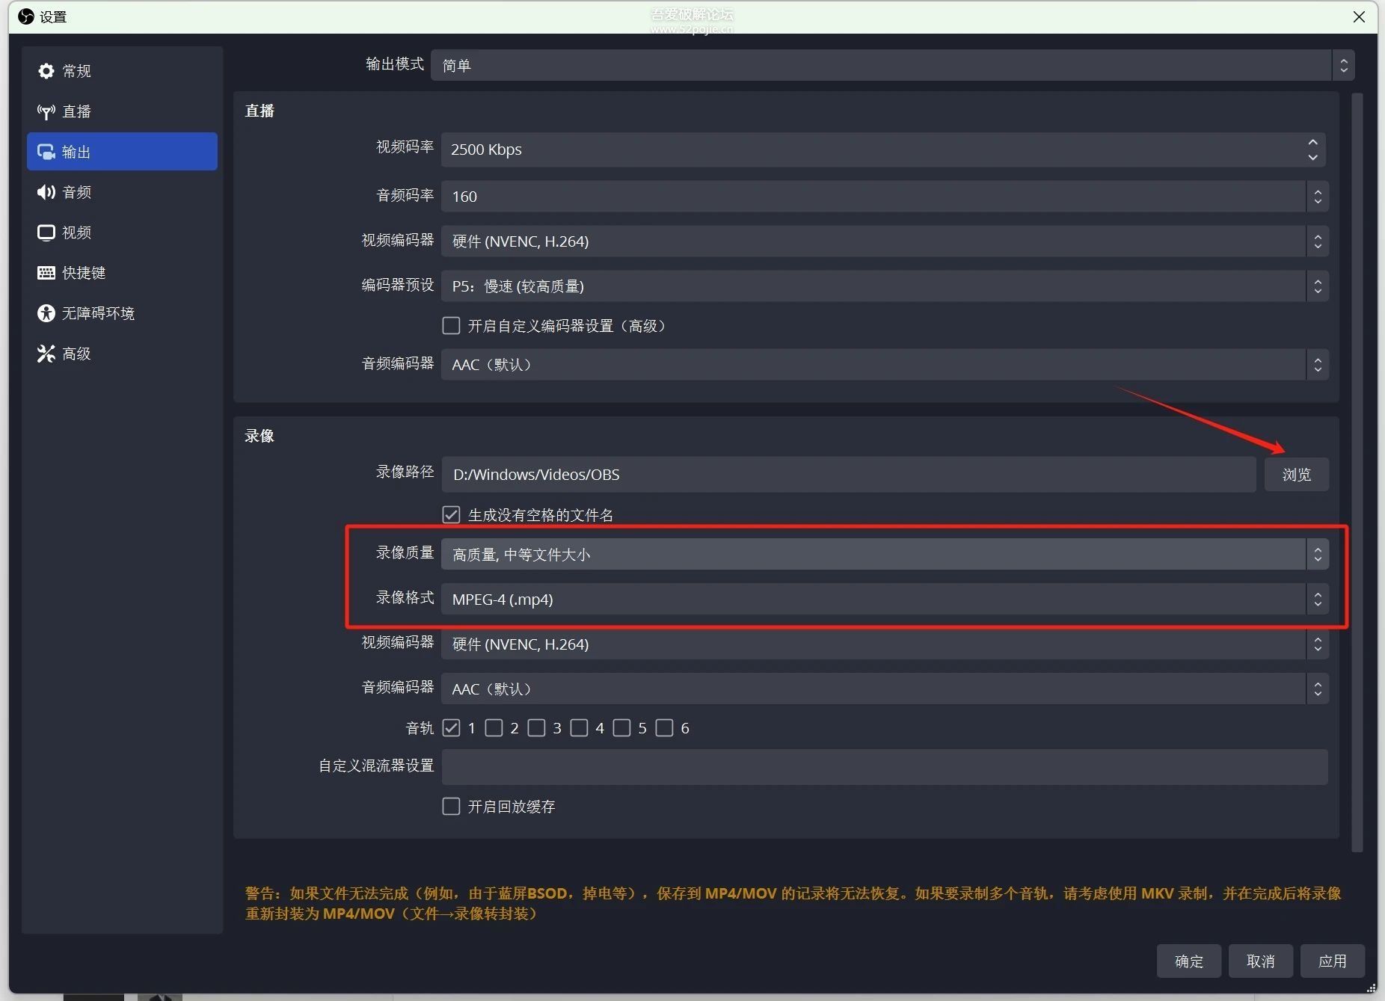Screen dimensions: 1385x1001
Task: Check 音轨 2 checkbox
Action: (494, 727)
